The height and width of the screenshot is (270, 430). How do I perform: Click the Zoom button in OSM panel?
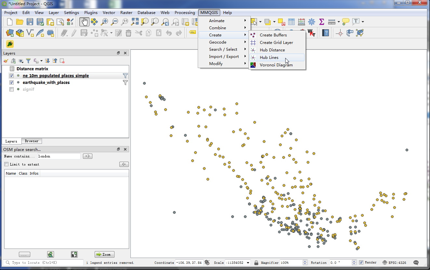104,254
